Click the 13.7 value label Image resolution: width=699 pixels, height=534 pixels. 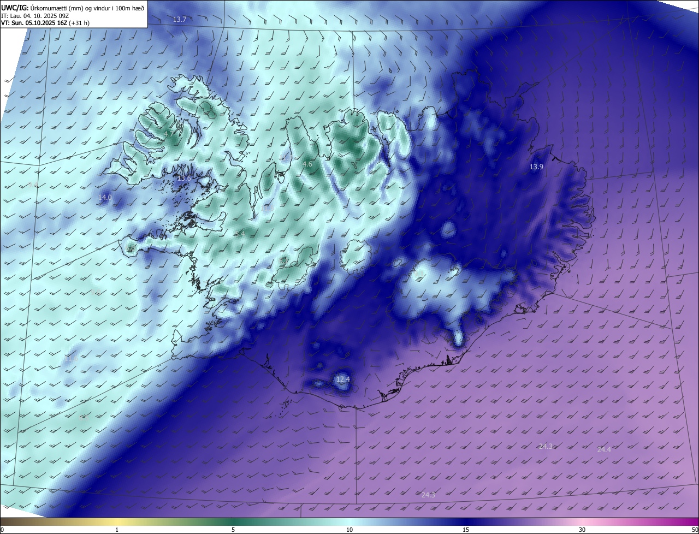[180, 19]
